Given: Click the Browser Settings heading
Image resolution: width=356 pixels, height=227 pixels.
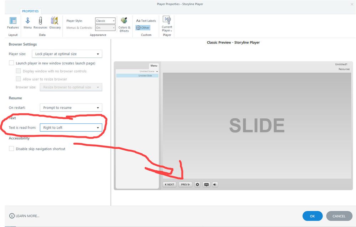Looking at the screenshot, I should (x=23, y=44).
